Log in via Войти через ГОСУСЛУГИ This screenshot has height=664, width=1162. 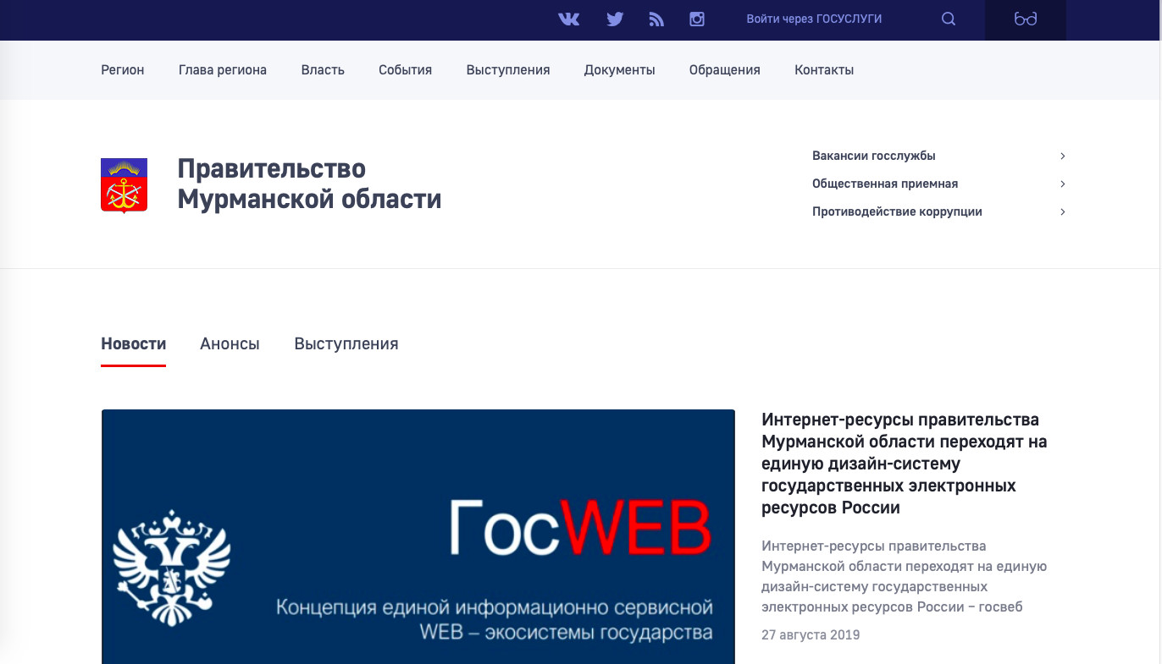[x=814, y=19]
